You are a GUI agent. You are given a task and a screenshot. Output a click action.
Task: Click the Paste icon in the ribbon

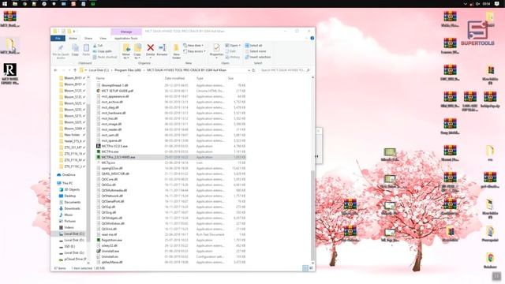86,48
